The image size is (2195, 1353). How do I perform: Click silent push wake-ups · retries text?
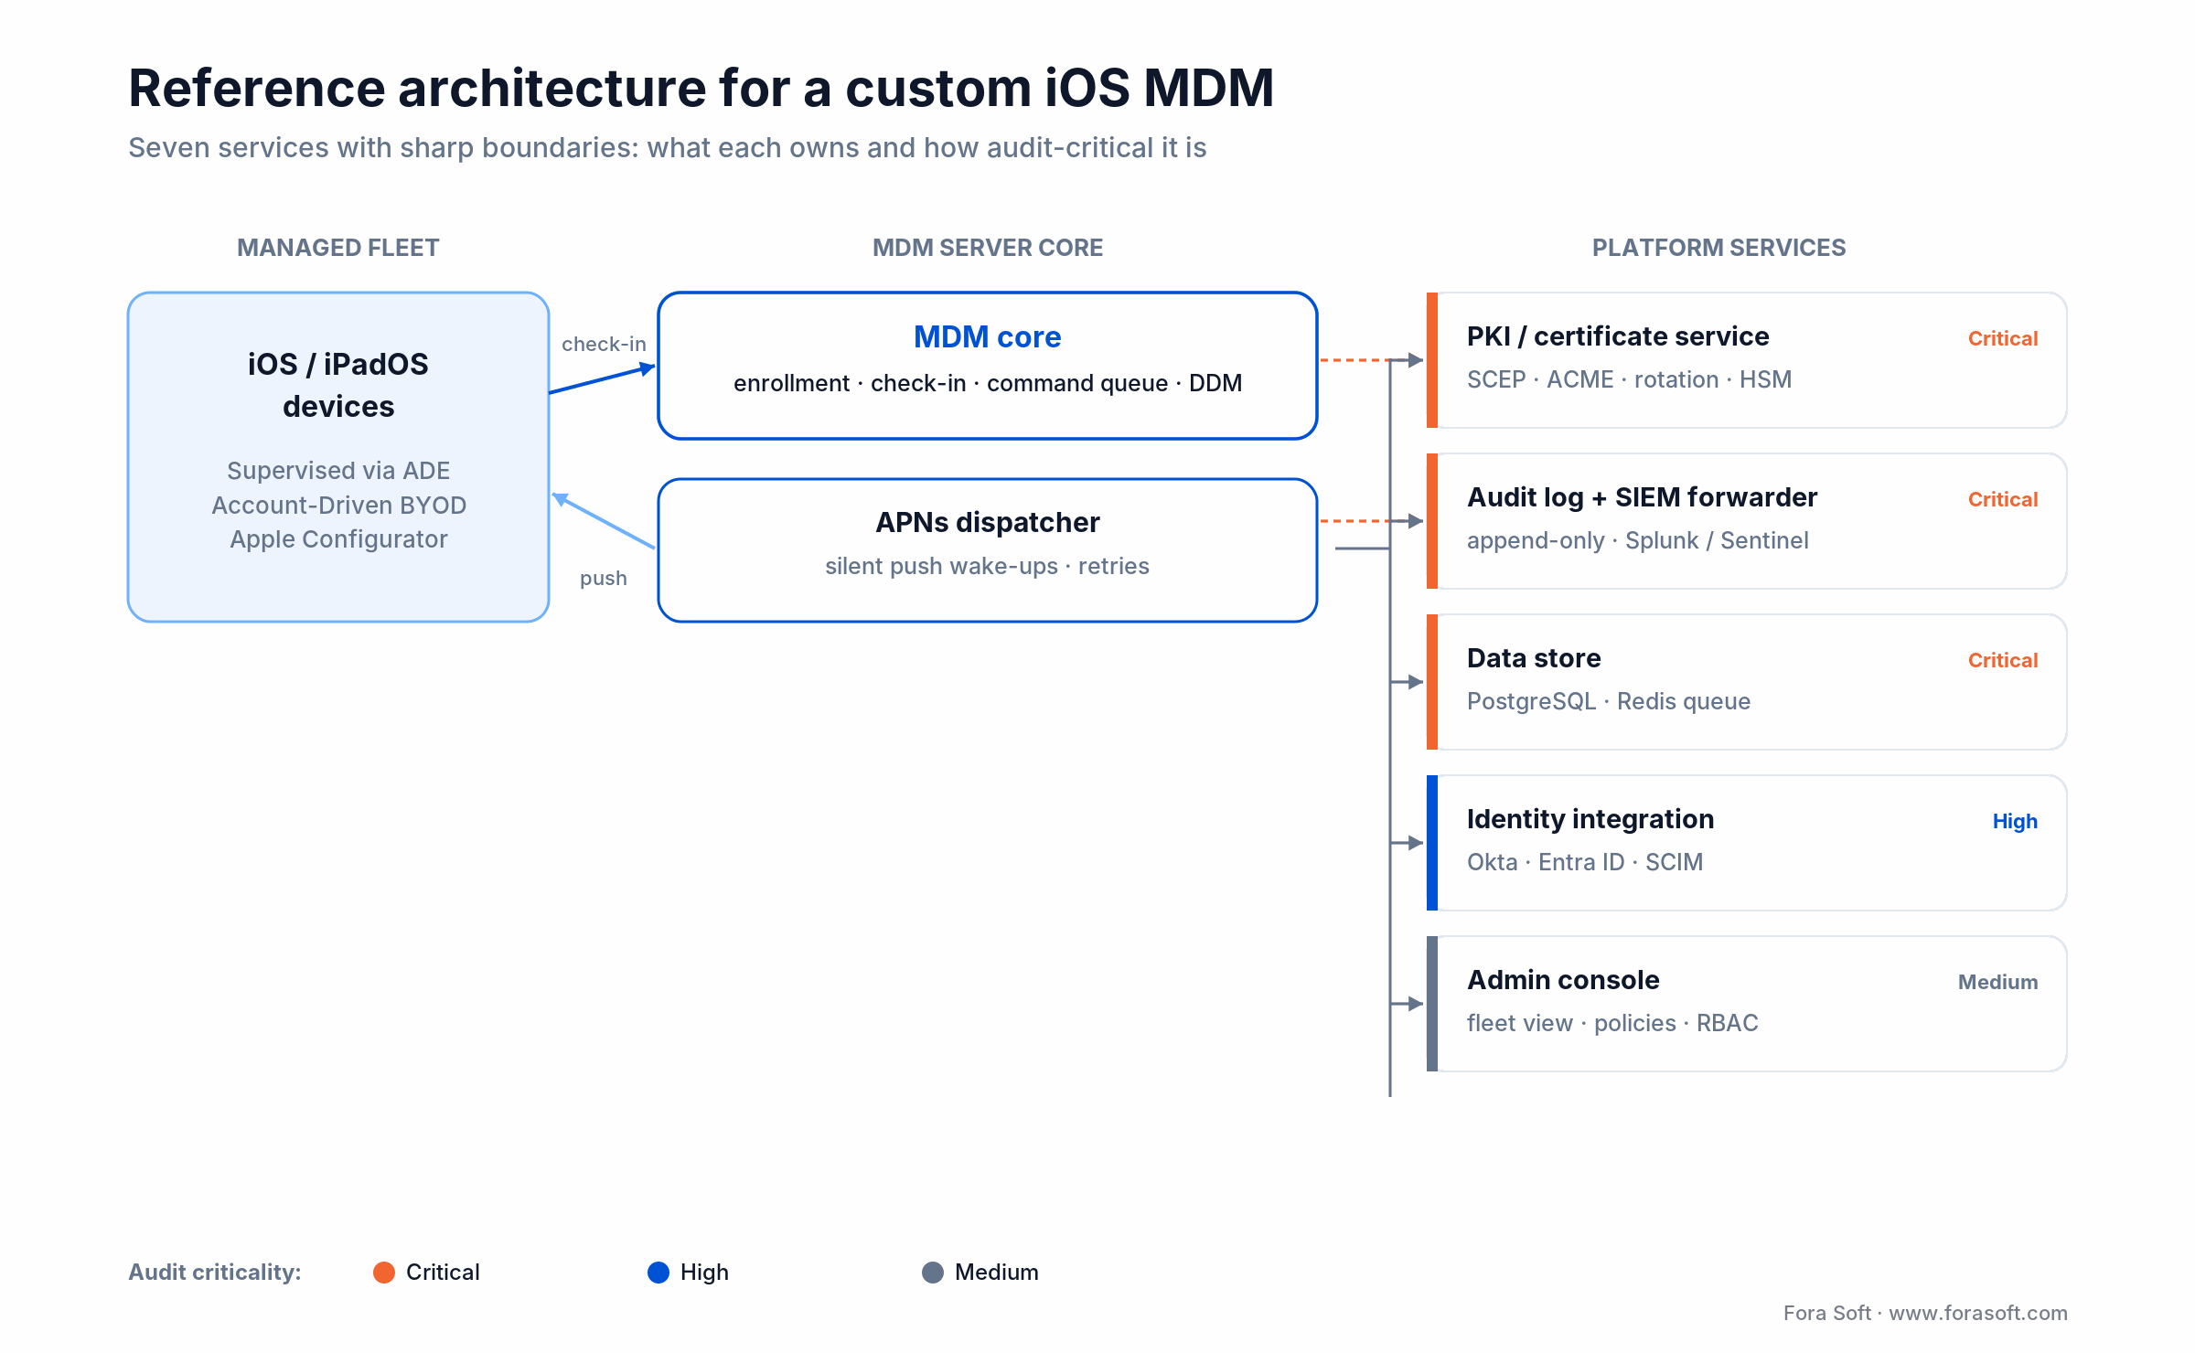click(988, 566)
